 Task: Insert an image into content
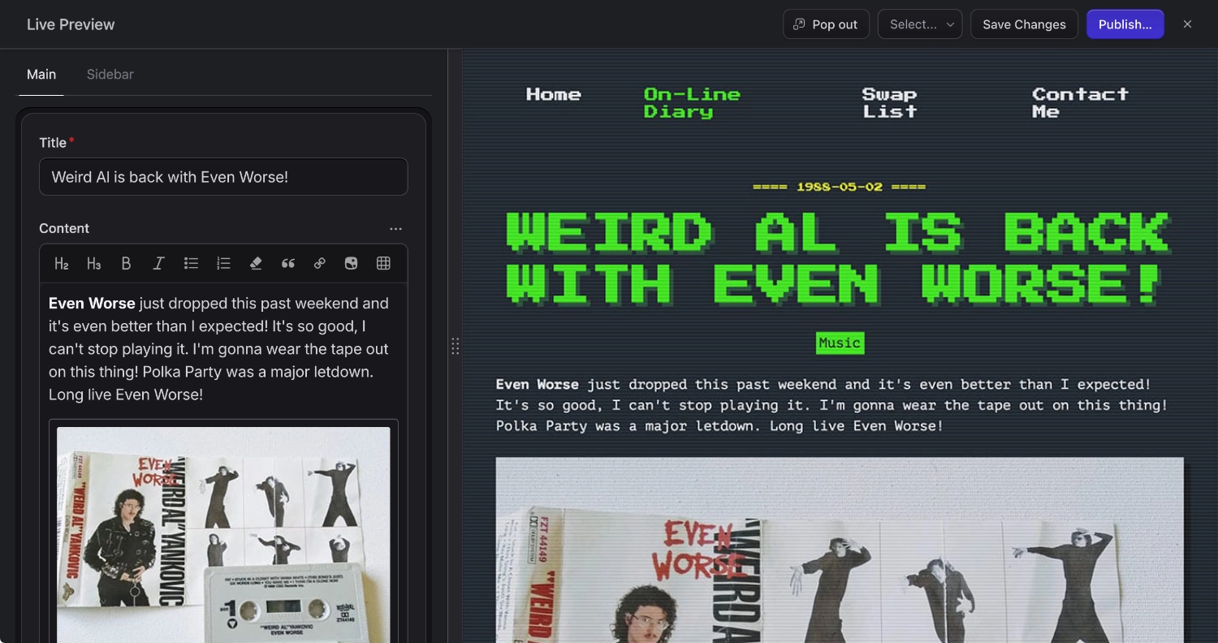coord(351,263)
